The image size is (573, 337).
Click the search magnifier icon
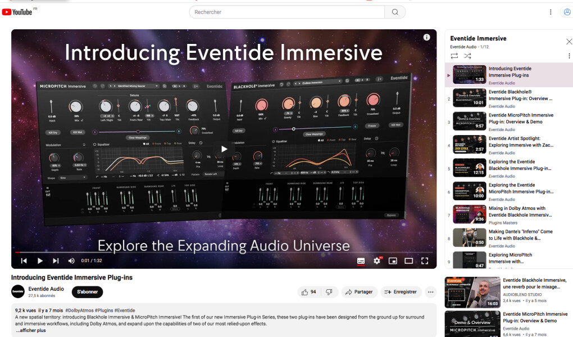pyautogui.click(x=395, y=12)
